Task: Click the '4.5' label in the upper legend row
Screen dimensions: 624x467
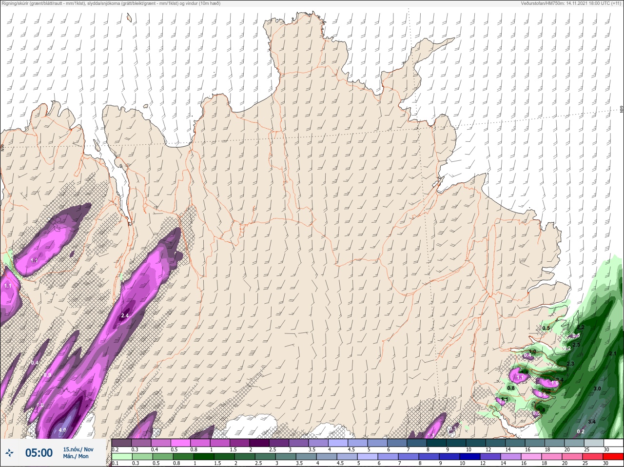Action: coord(351,449)
